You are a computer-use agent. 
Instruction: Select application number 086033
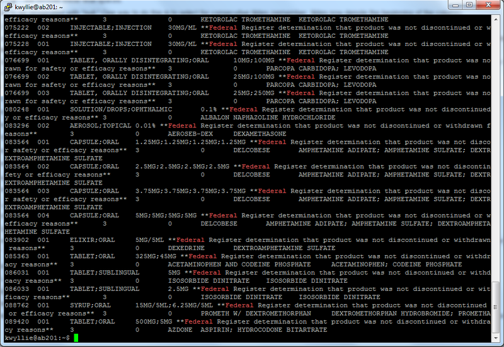17,289
